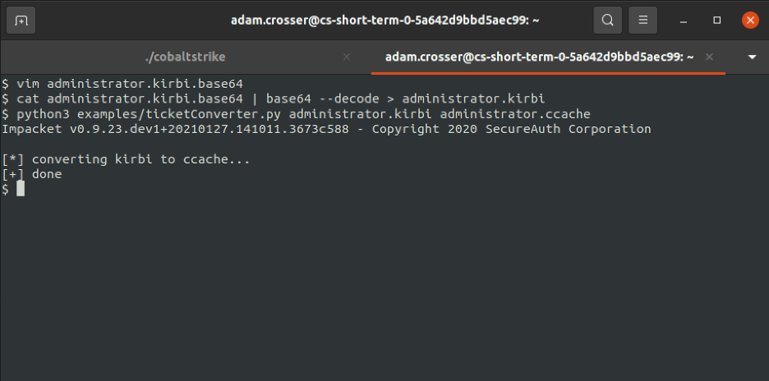
Task: Close the active adam.crosser tab
Action: tap(709, 57)
